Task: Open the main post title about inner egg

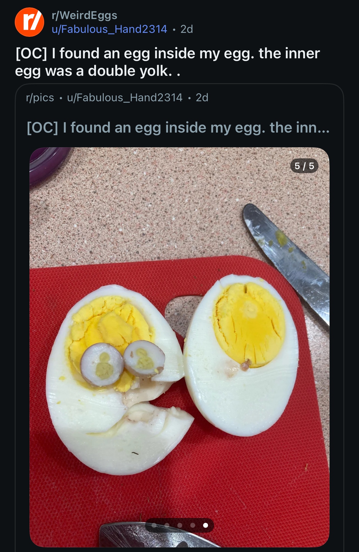Action: tap(167, 62)
